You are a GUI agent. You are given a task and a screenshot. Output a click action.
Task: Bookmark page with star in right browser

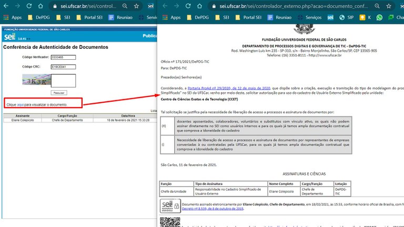389,6
